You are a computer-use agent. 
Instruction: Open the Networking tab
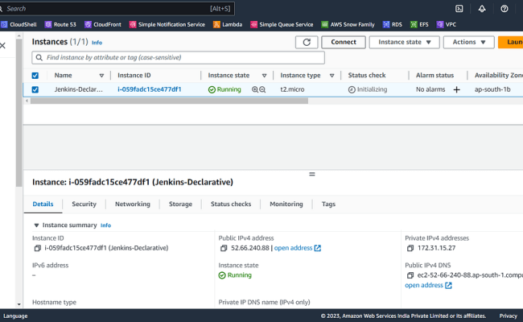point(133,204)
